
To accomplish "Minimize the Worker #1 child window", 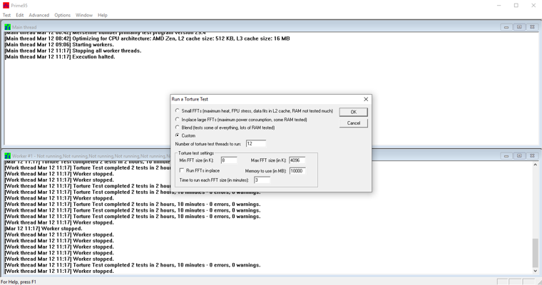I will [x=506, y=156].
